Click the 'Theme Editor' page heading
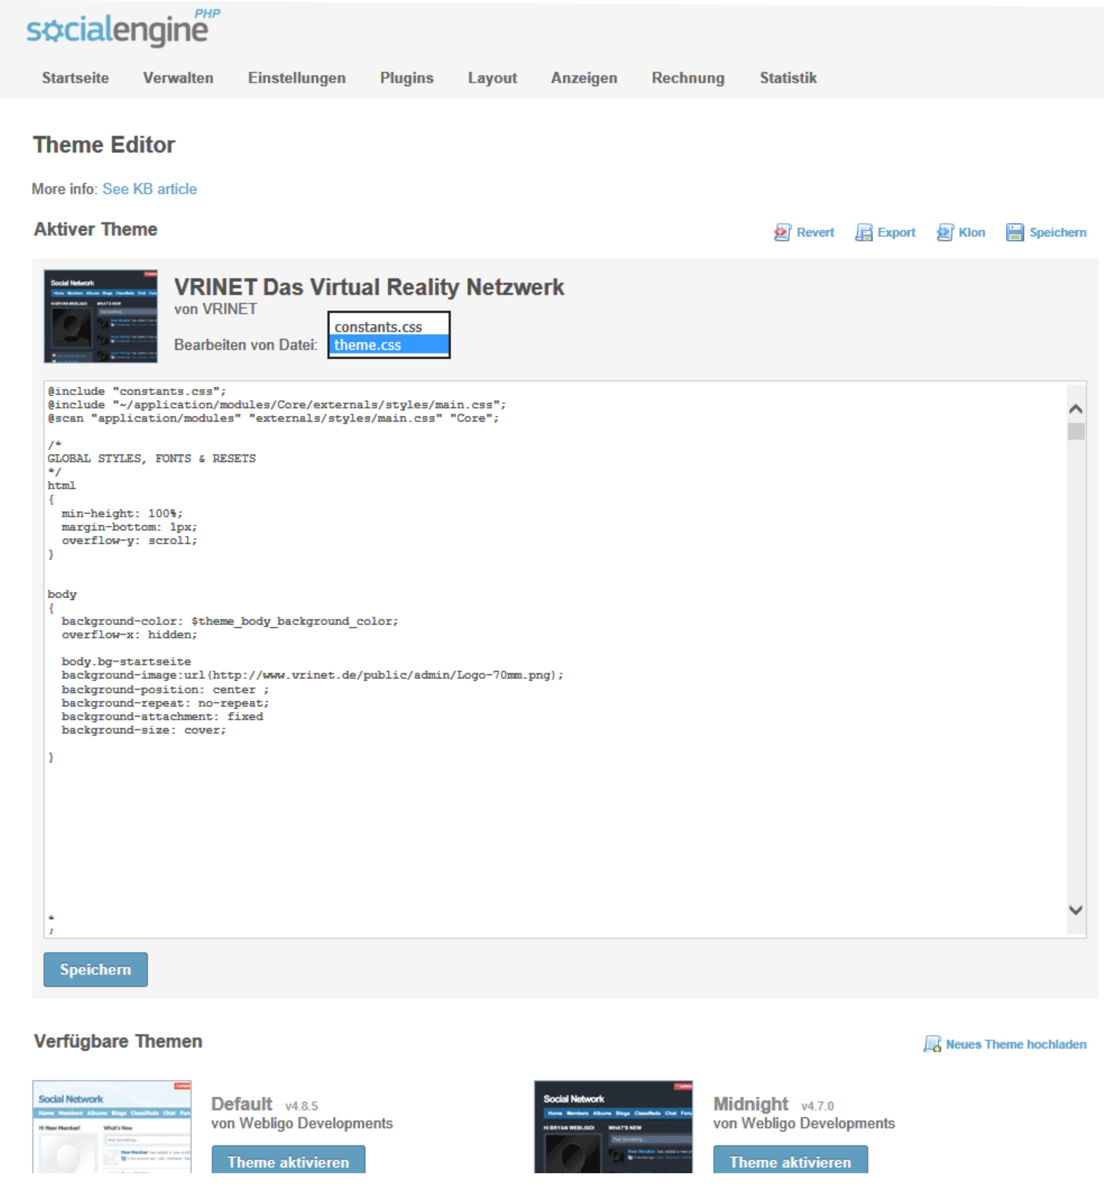 [104, 145]
